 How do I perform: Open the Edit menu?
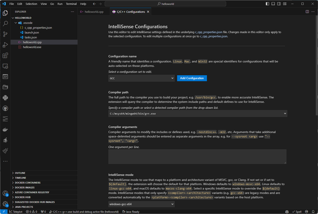tap(20, 4)
